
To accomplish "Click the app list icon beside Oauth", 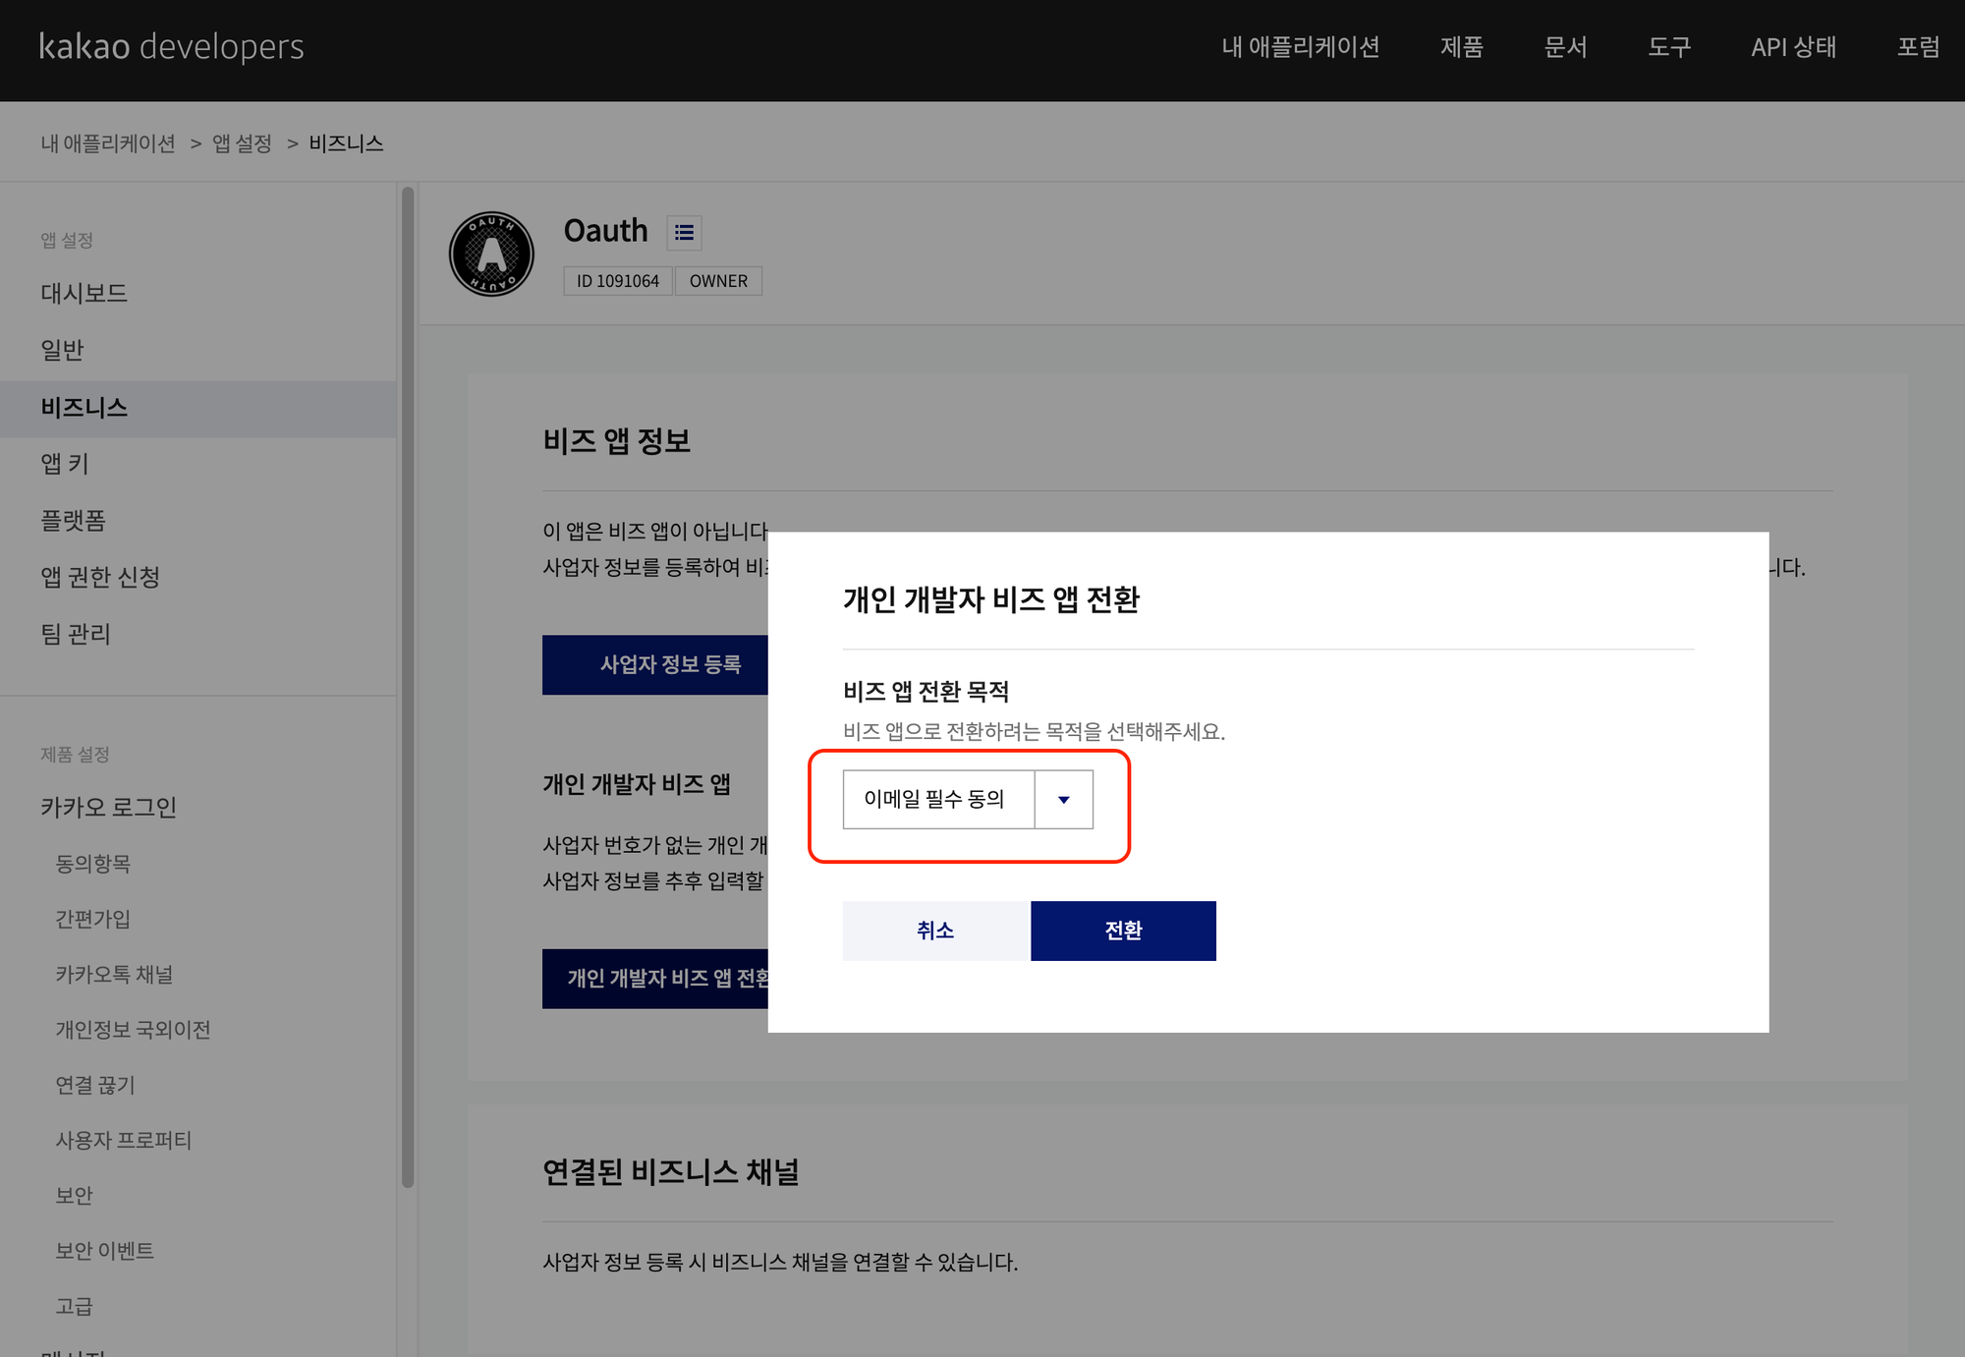I will coord(684,233).
